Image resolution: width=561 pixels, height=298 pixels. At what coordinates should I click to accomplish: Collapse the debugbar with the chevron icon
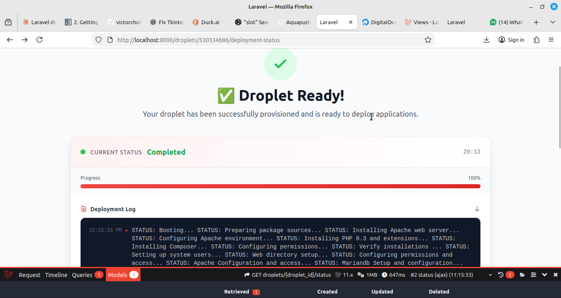(x=545, y=274)
